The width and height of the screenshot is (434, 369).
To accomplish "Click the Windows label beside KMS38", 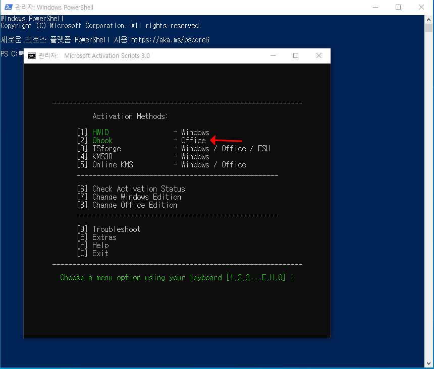I will (x=195, y=157).
